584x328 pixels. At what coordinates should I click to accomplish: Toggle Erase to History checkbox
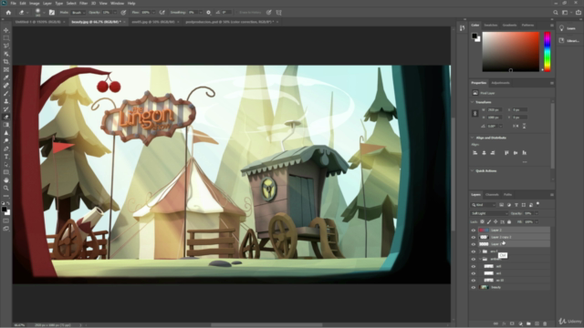click(x=237, y=12)
